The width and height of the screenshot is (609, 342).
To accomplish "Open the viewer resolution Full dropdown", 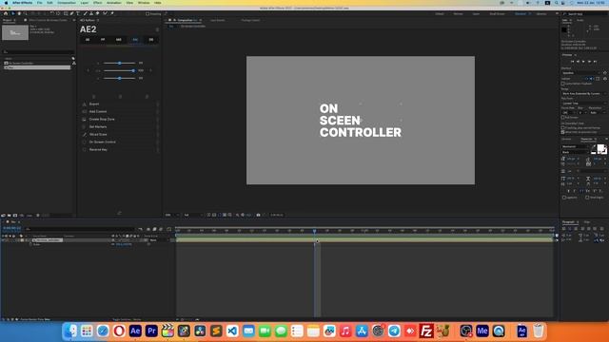I will pos(193,215).
